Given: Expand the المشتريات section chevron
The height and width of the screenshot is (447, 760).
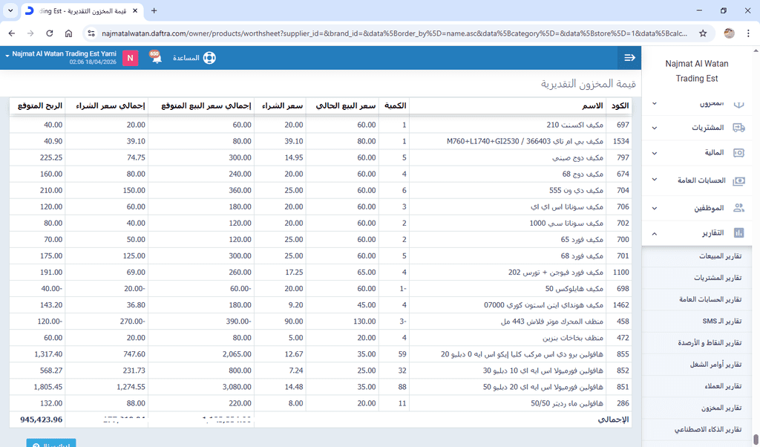Looking at the screenshot, I should coord(654,128).
